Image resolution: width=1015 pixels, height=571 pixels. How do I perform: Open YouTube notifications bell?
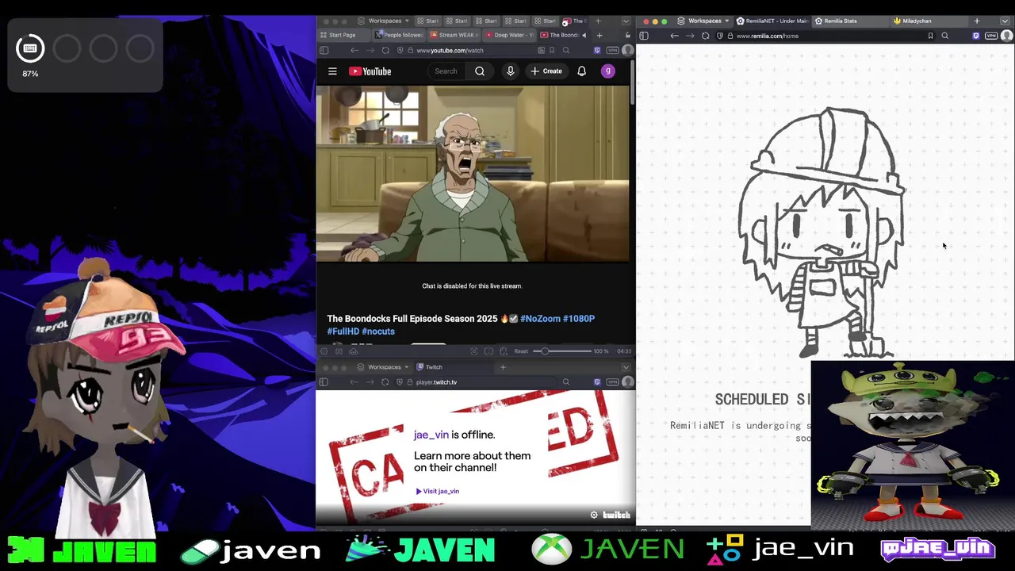(x=581, y=71)
